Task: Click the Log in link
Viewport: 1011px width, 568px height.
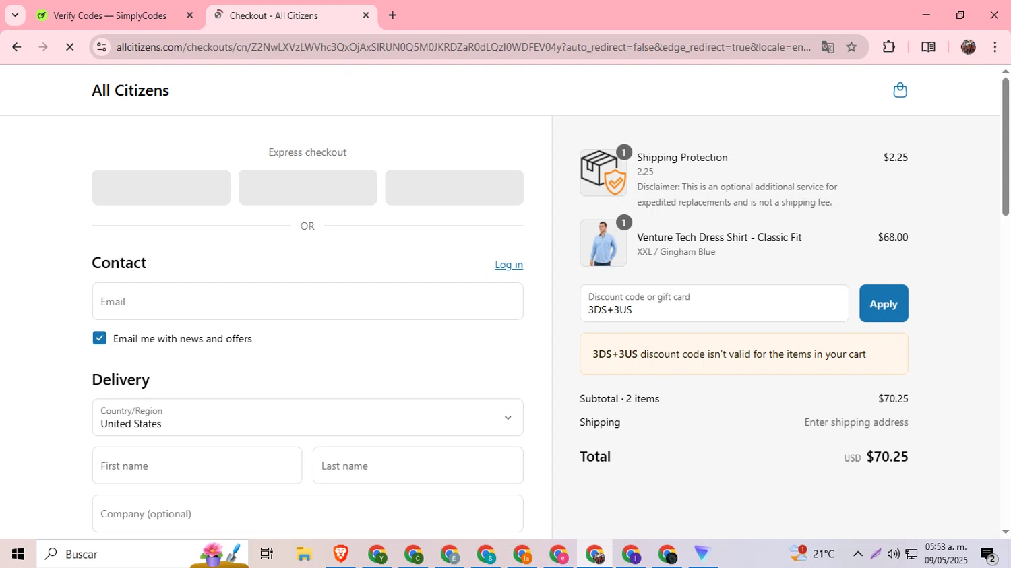Action: point(509,265)
